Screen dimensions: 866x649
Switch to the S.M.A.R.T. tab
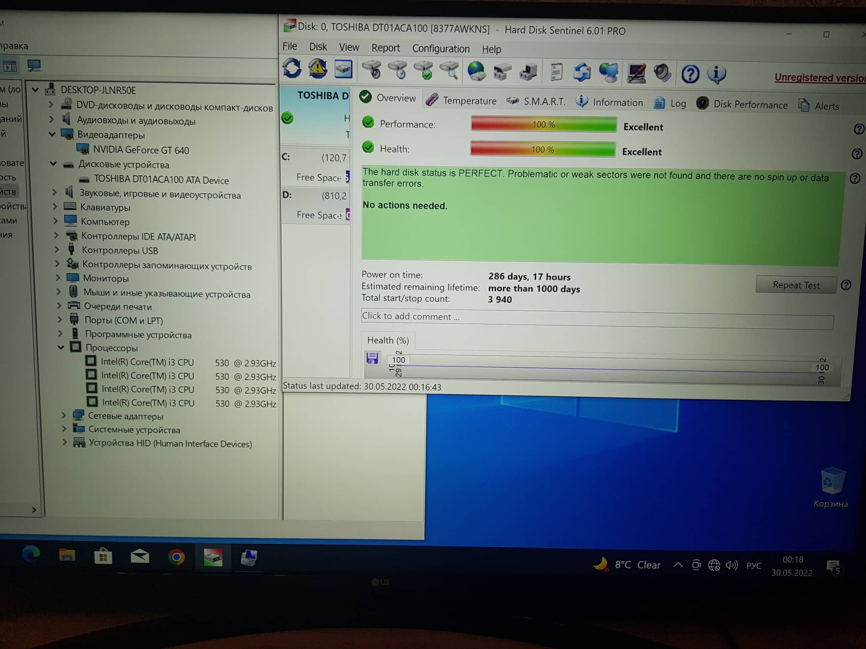tap(535, 102)
